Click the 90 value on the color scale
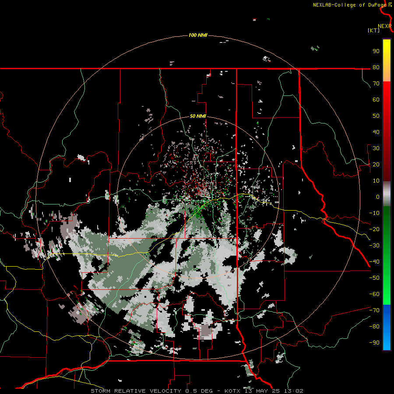Image resolution: width=394 pixels, height=394 pixels. pos(376,51)
